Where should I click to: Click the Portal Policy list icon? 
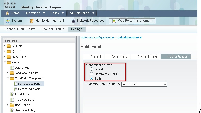pyautogui.click(x=12, y=94)
